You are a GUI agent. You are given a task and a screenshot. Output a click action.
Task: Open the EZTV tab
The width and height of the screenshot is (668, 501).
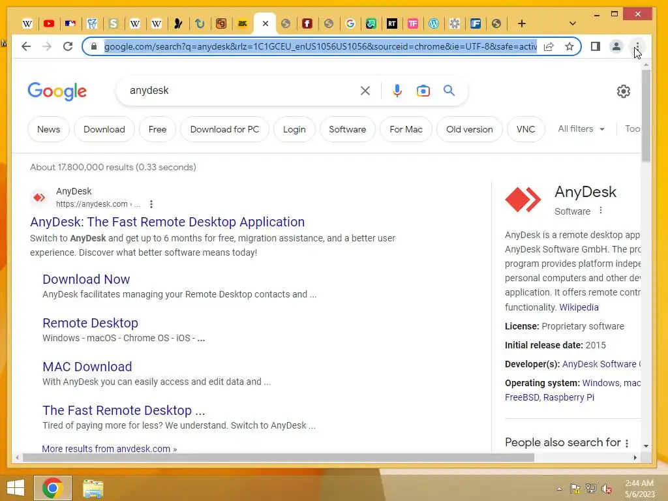tap(91, 24)
